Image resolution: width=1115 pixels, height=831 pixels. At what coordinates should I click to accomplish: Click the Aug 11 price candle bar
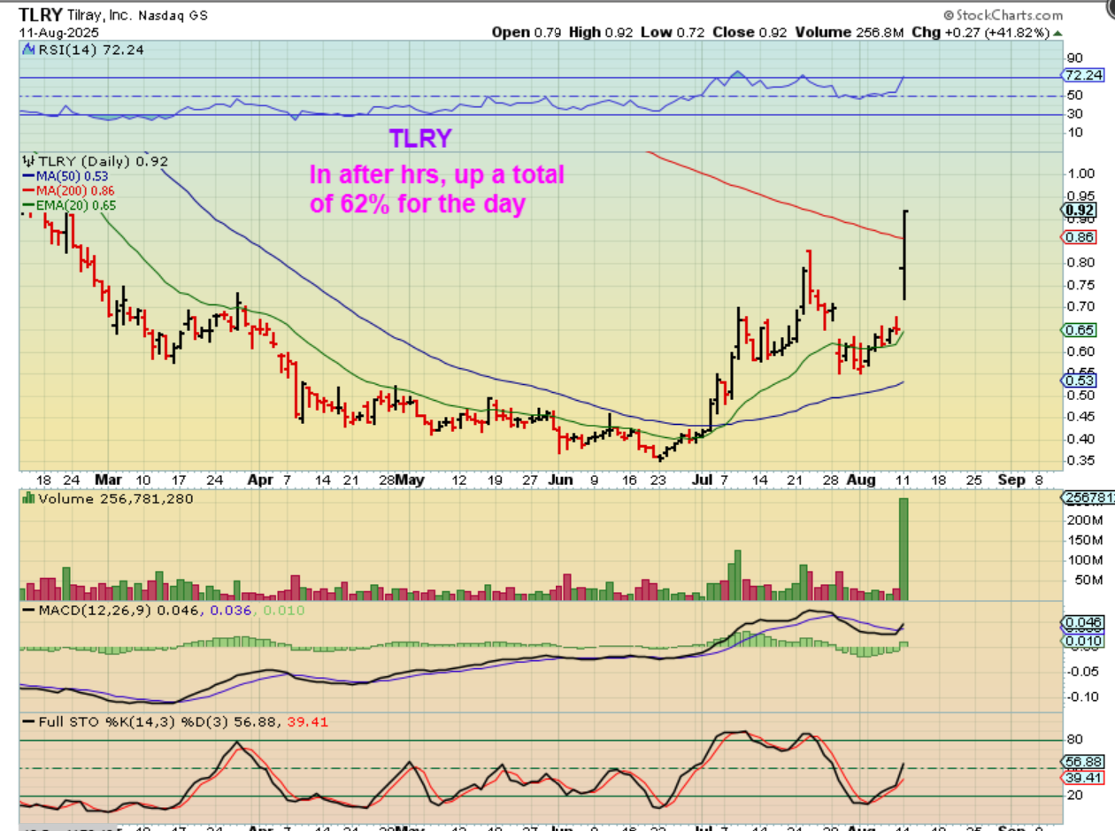[904, 255]
